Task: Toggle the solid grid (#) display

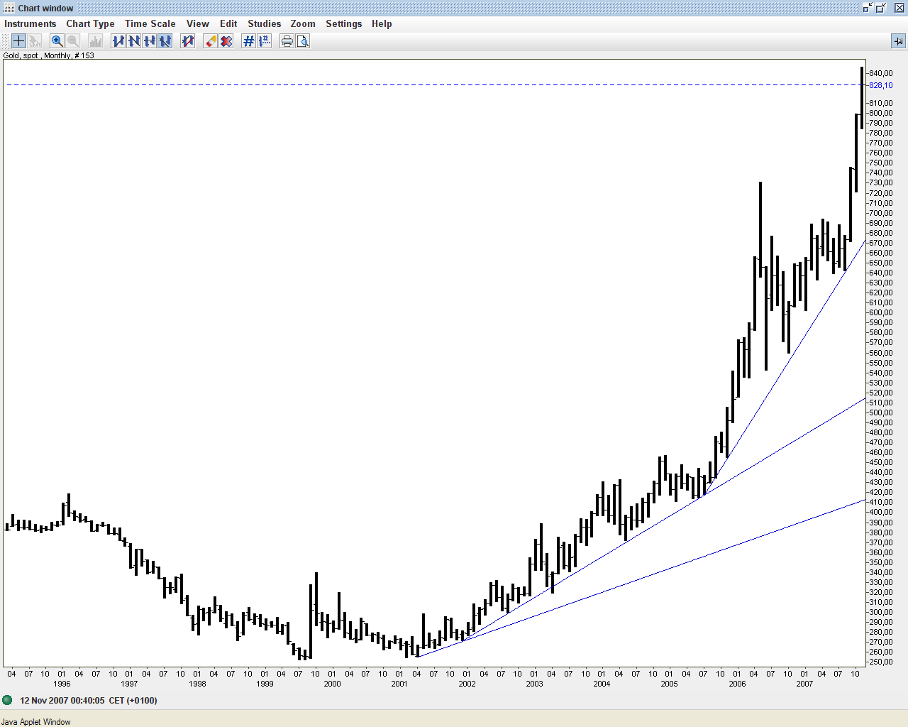Action: point(248,41)
